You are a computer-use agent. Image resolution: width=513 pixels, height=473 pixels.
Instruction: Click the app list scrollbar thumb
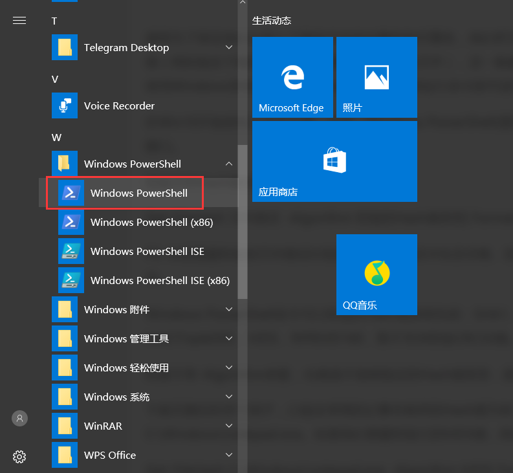(x=243, y=222)
